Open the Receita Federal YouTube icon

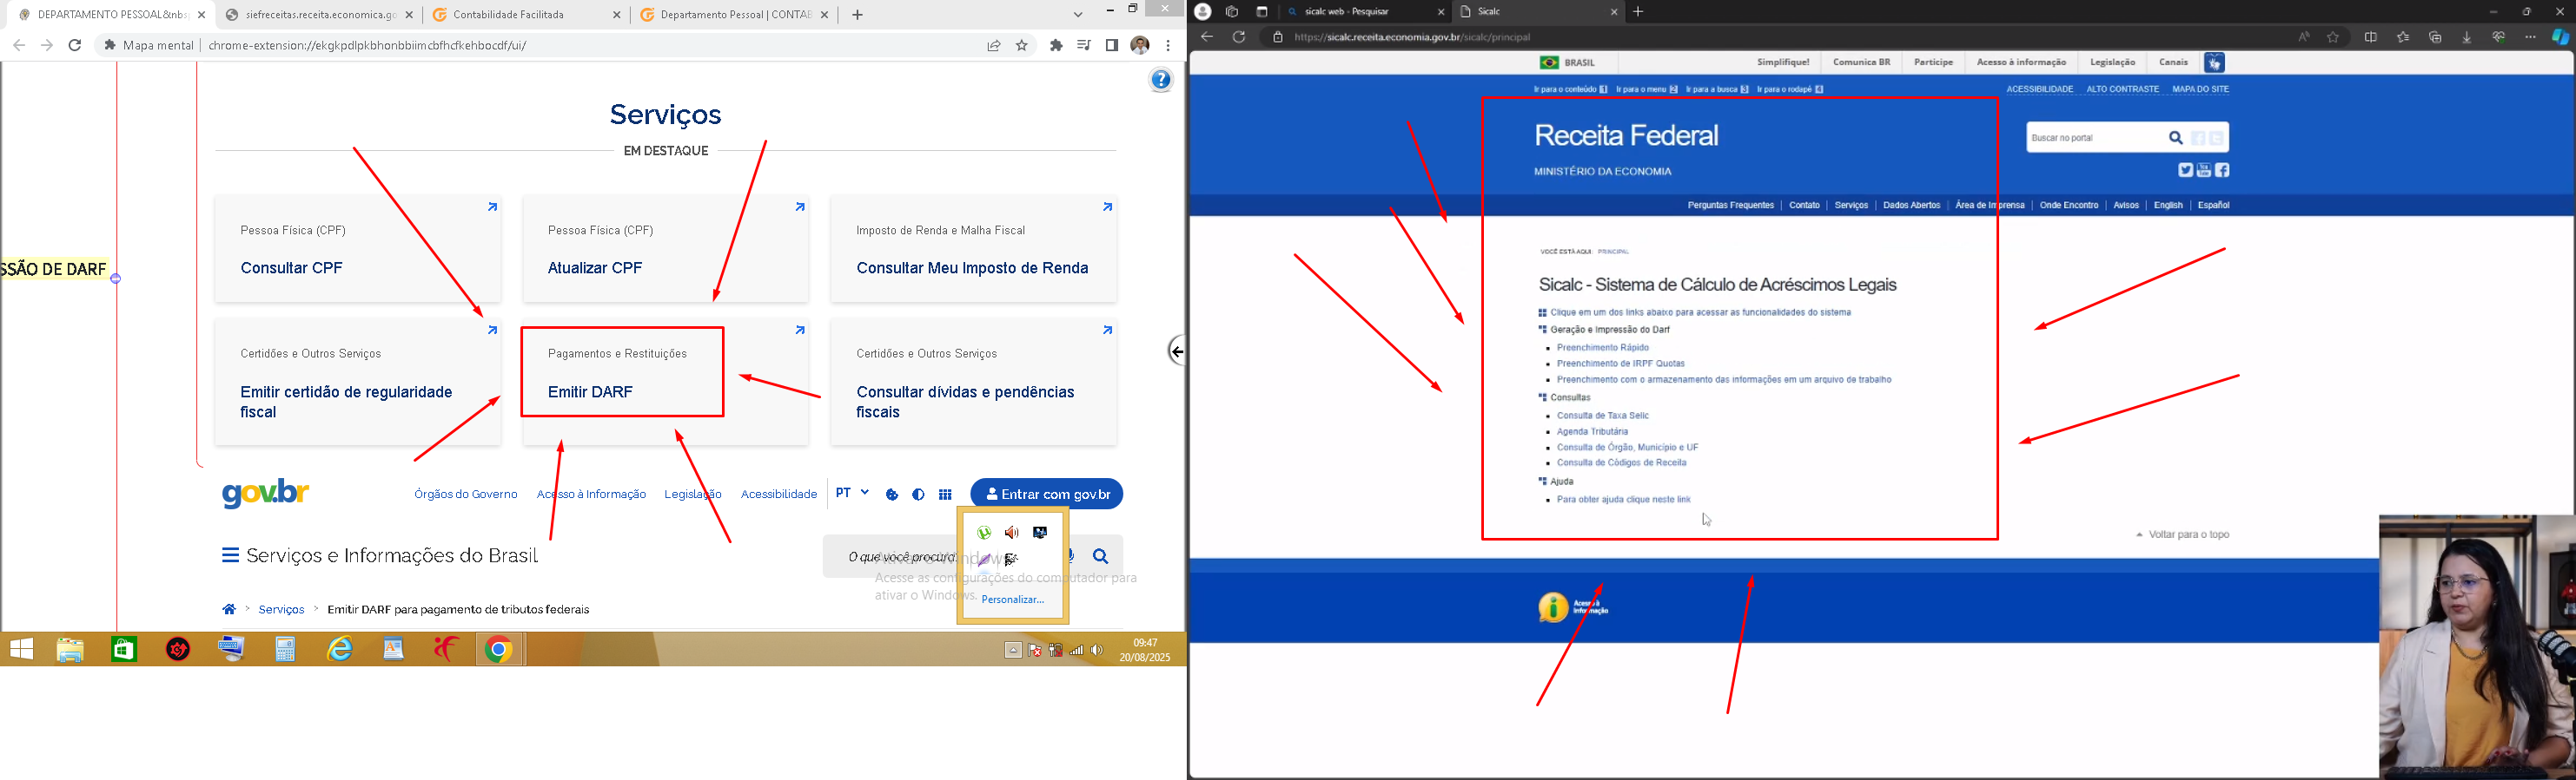(x=2203, y=171)
